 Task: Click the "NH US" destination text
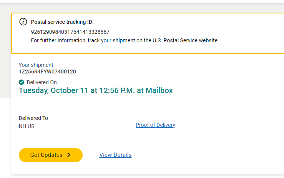tap(27, 126)
